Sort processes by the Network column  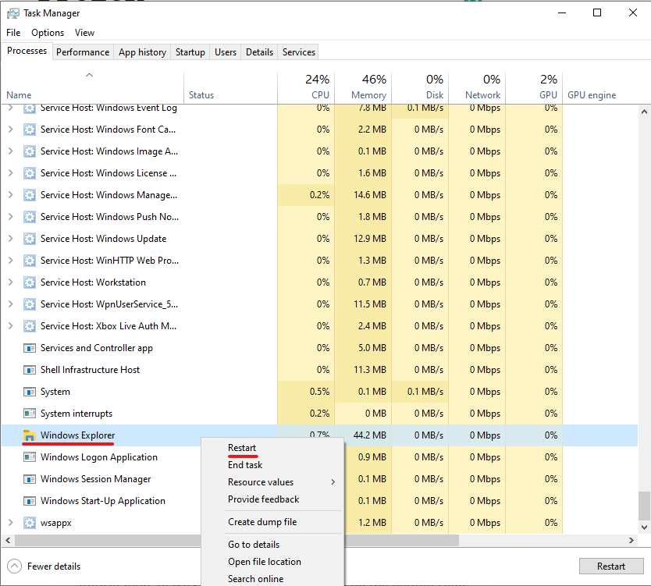pos(477,87)
